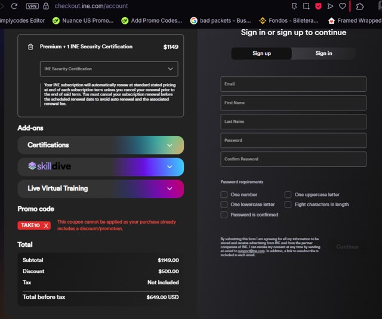
Task: Open the INE Security Certification dropdown
Action: 109,69
